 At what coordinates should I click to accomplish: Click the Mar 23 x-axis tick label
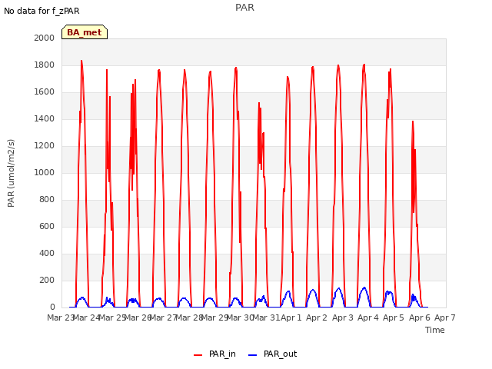[x=60, y=317]
